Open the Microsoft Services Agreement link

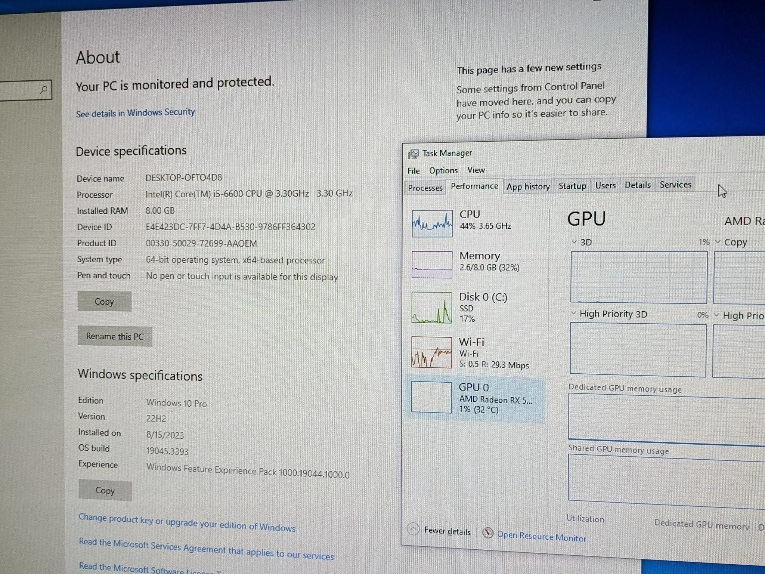point(206,549)
